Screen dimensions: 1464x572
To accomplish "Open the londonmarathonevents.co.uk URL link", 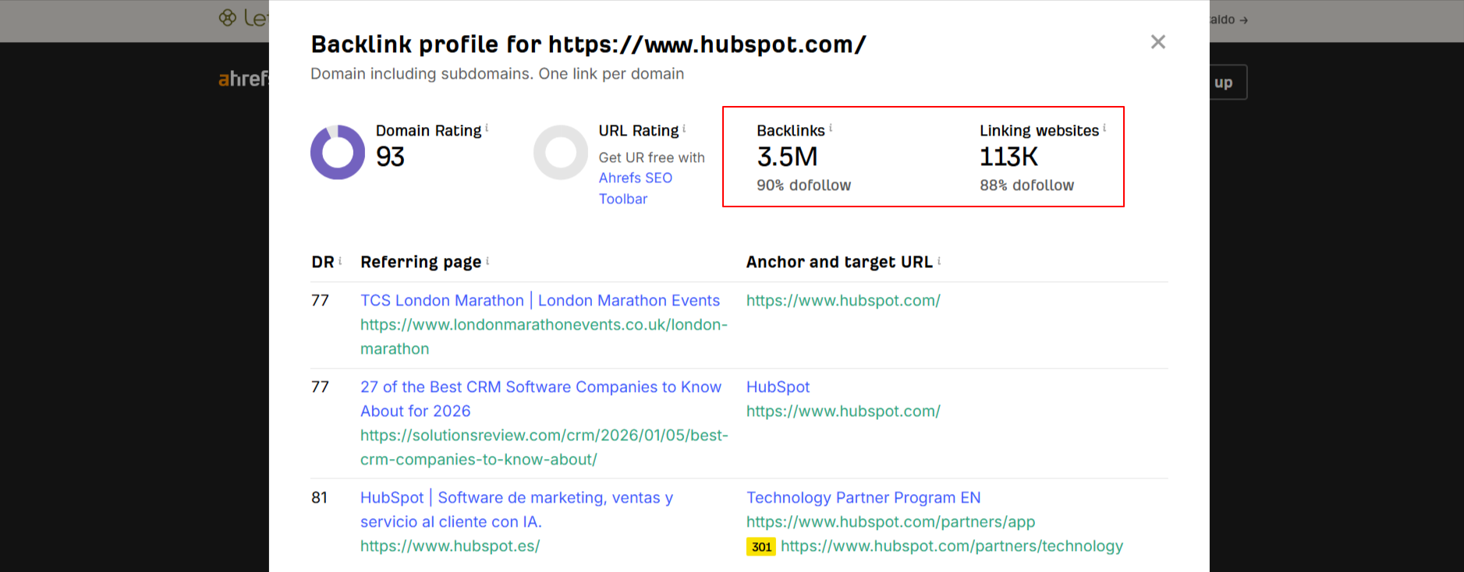I will (544, 337).
